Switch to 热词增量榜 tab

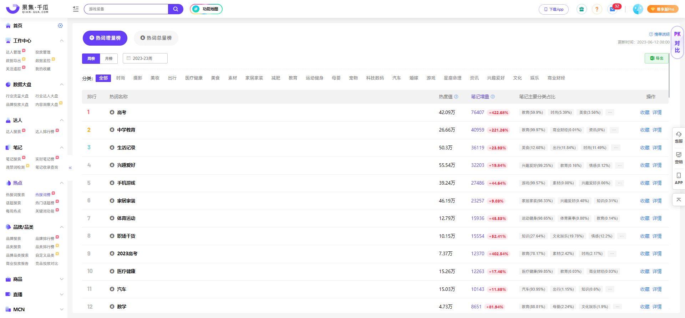[x=105, y=38]
